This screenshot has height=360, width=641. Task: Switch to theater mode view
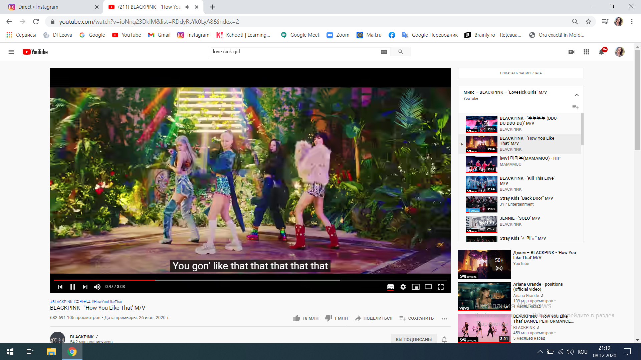(428, 287)
